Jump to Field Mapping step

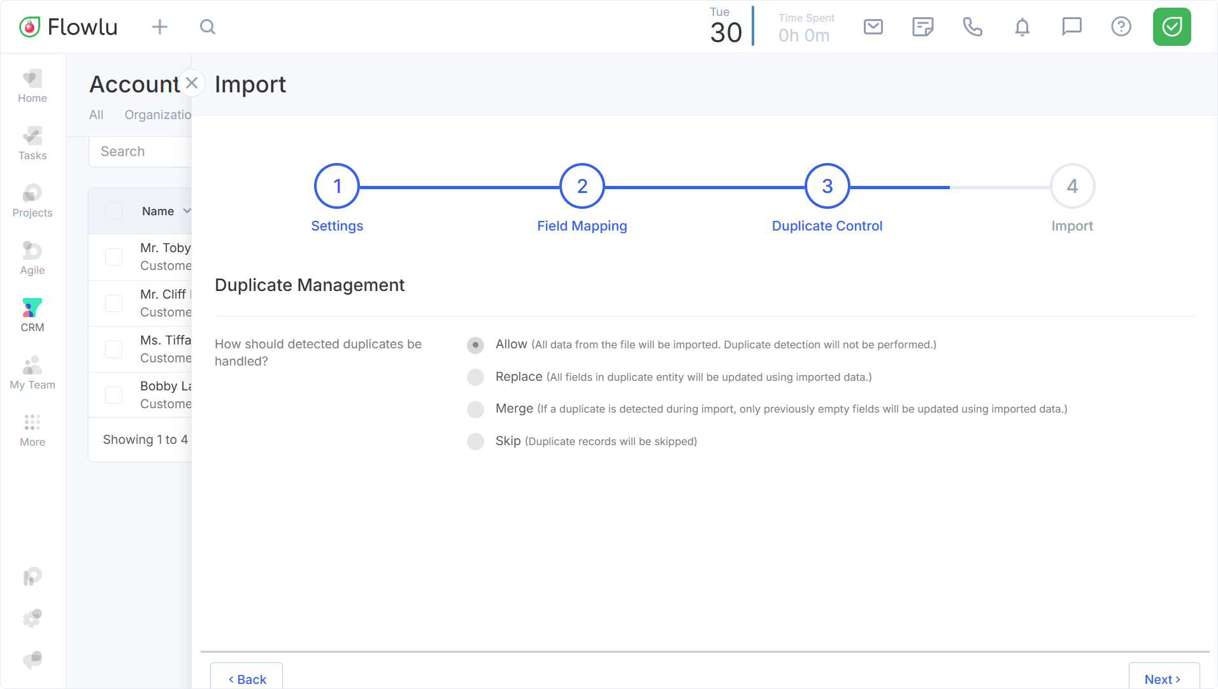[x=582, y=187]
